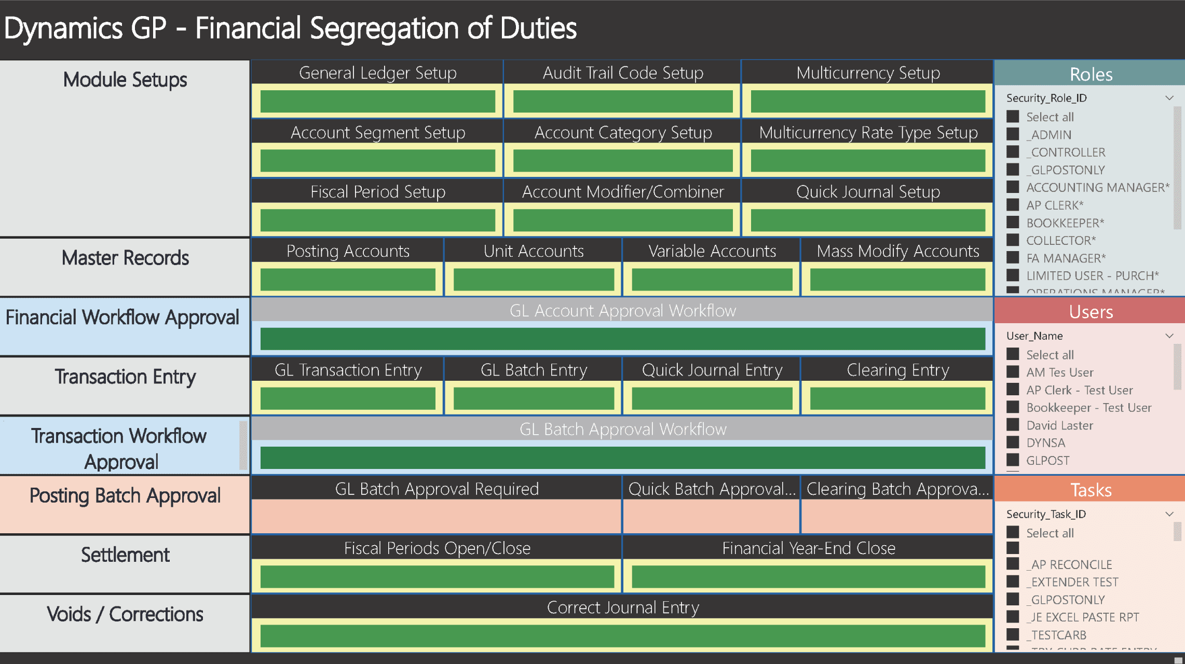Collapse the Security_Task_ID slicer chevron
The image size is (1185, 664).
1169,514
